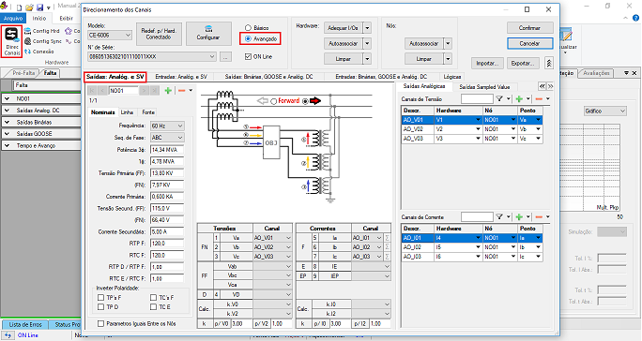The height and width of the screenshot is (341, 642).
Task: Open the Lógicas tab
Action: tap(452, 77)
